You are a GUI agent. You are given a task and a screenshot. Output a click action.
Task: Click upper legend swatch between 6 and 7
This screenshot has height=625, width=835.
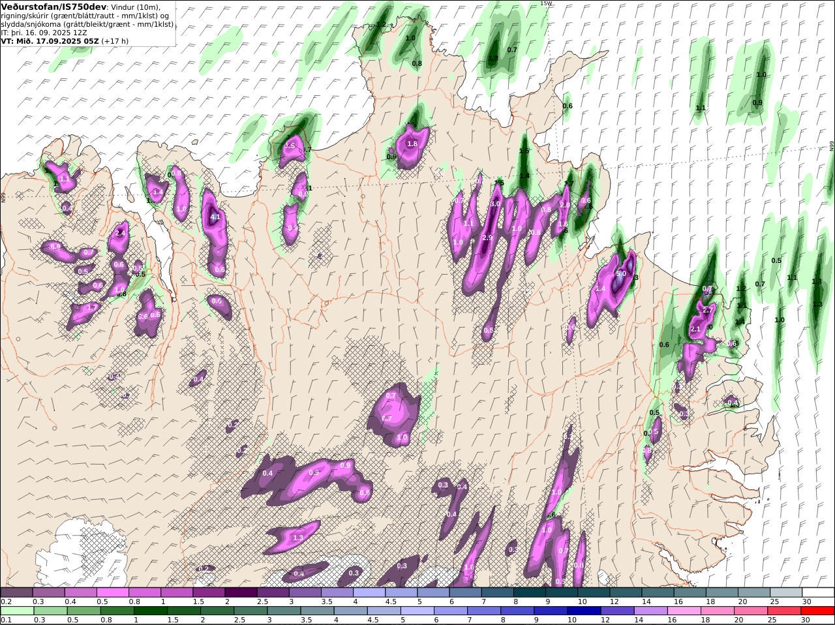pos(466,592)
